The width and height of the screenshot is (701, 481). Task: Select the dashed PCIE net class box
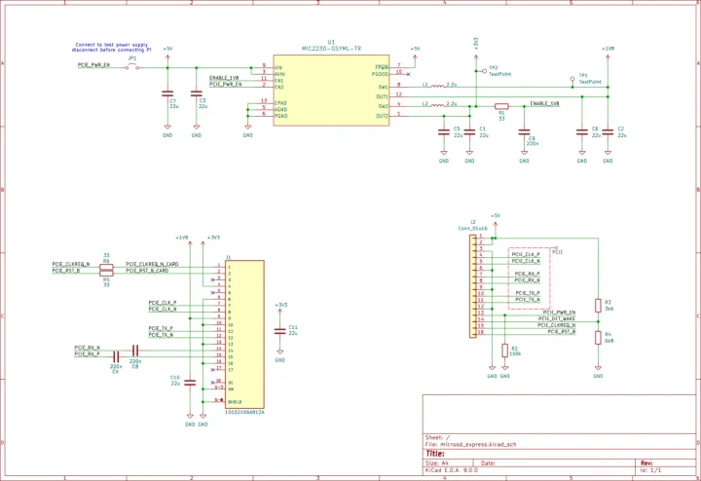(529, 279)
